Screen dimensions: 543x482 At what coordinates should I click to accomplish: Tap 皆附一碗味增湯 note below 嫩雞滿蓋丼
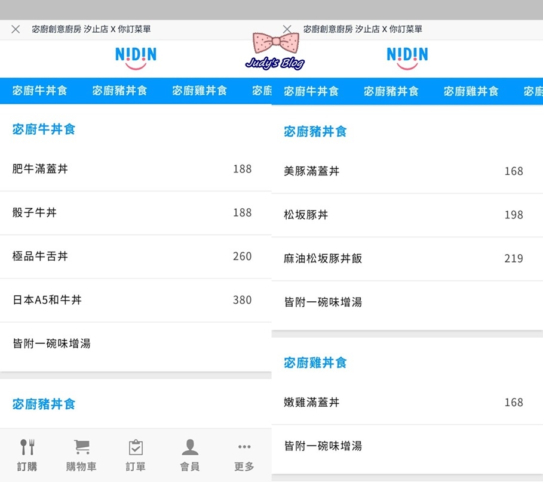(323, 446)
